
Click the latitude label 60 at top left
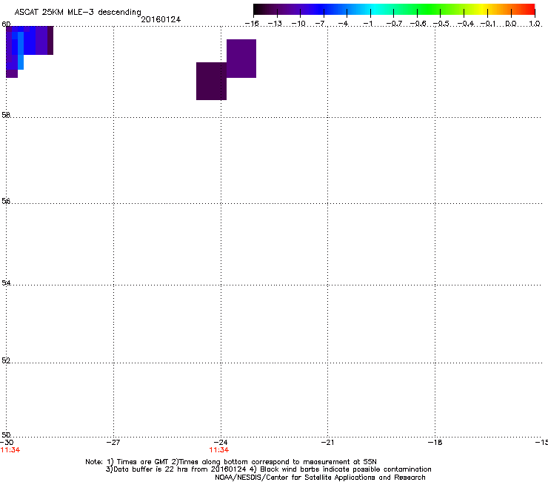click(6, 24)
